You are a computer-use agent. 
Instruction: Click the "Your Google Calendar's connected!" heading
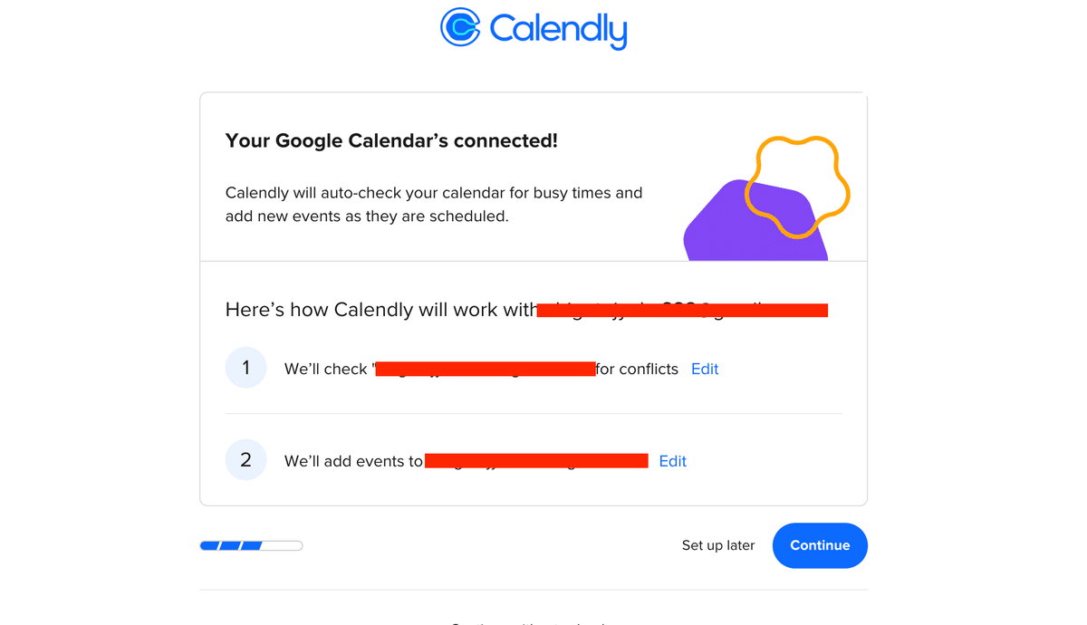[x=391, y=141]
